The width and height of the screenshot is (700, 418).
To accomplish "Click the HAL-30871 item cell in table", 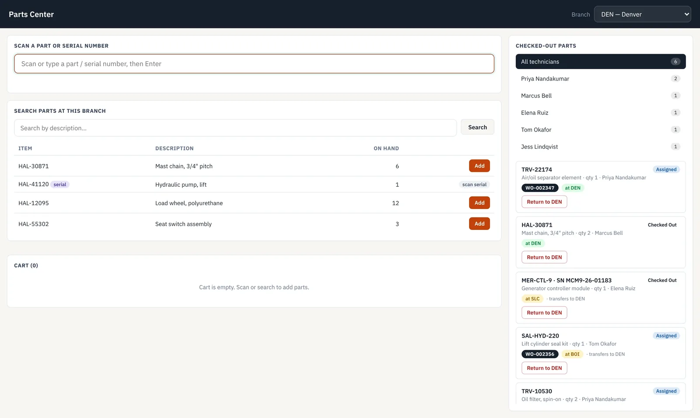I will 34,166.
